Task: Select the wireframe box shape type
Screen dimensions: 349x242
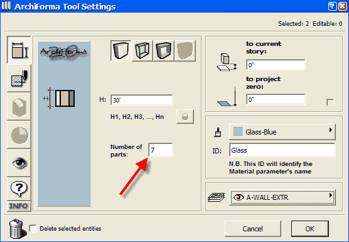Action: click(x=142, y=50)
